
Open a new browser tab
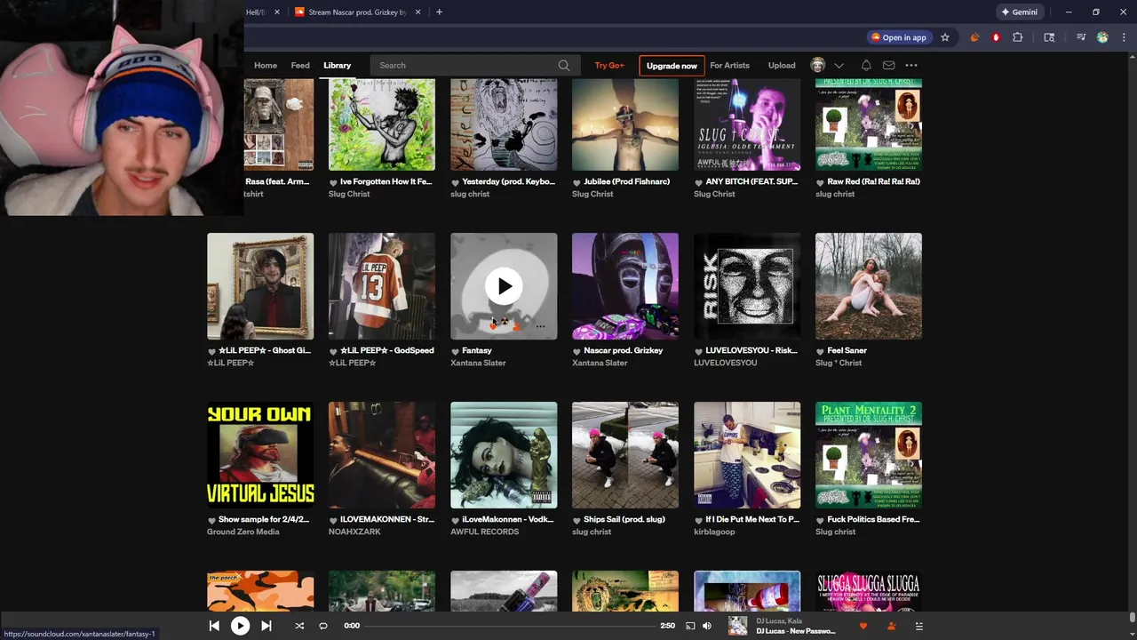pos(439,12)
